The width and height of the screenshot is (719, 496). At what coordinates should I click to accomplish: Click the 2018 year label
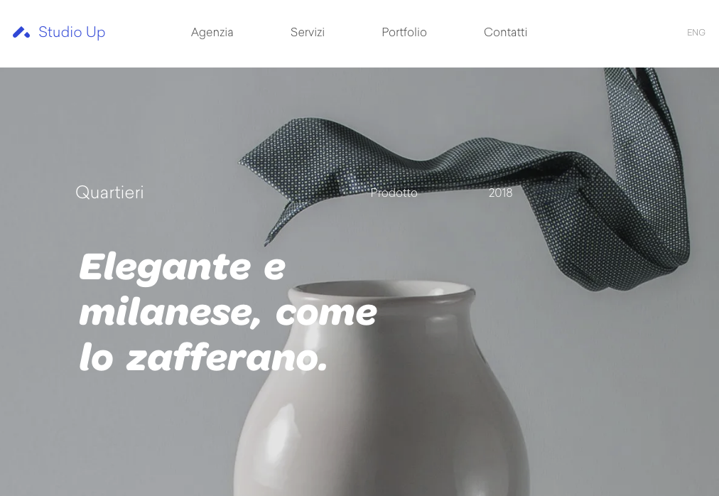tap(500, 193)
